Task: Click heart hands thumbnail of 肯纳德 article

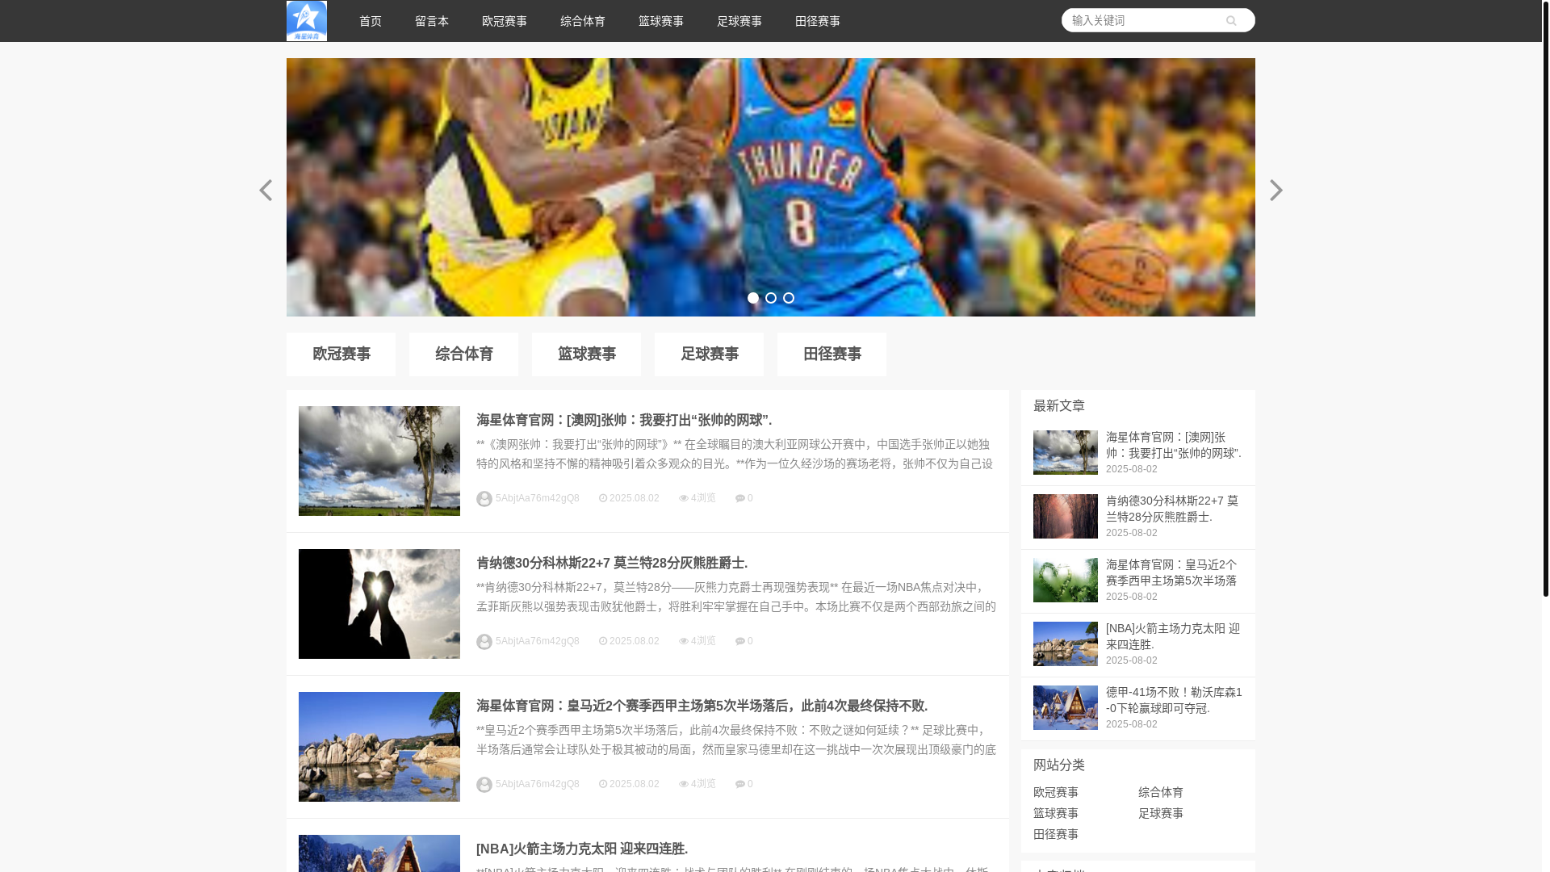Action: (x=379, y=604)
